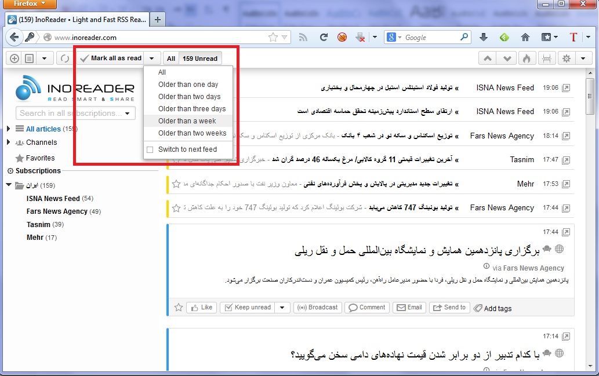Image resolution: width=599 pixels, height=376 pixels.
Task: Collapse the ایران folder arrow
Action: [x=9, y=185]
